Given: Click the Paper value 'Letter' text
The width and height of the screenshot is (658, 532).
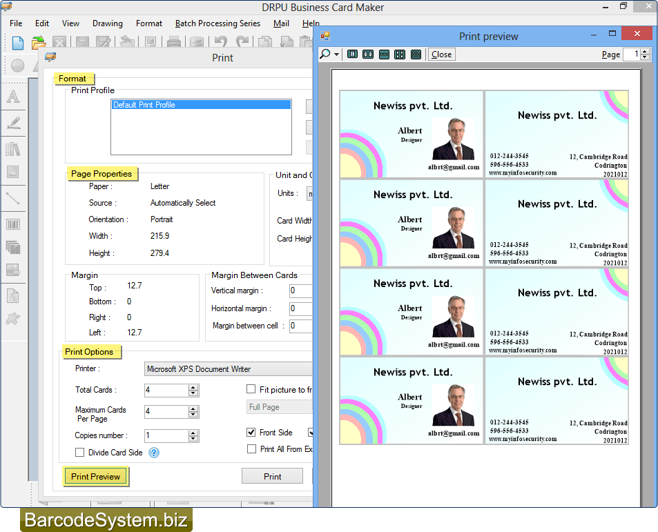Looking at the screenshot, I should [160, 186].
